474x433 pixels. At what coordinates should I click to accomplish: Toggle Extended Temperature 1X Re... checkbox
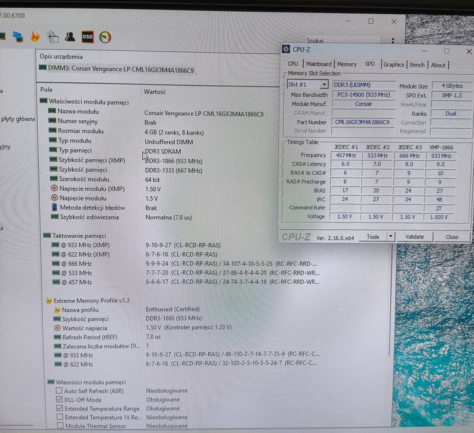click(60, 417)
